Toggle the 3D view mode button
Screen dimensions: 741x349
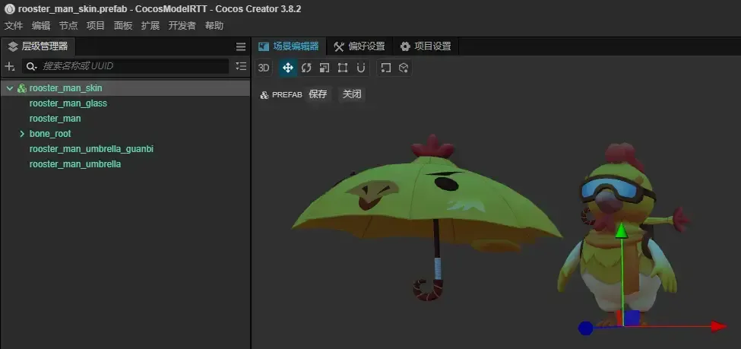click(x=264, y=68)
